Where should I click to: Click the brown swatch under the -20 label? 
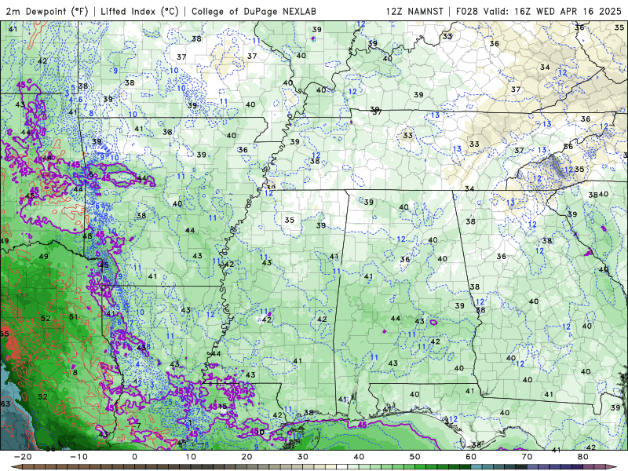pos(28,466)
